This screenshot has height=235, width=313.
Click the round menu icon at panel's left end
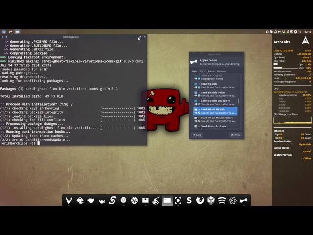tap(4, 32)
